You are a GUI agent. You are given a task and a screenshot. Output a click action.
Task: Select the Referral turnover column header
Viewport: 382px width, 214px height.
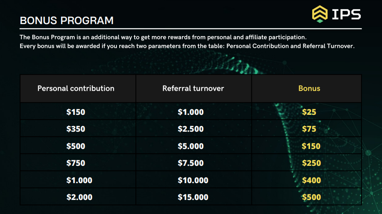(193, 88)
